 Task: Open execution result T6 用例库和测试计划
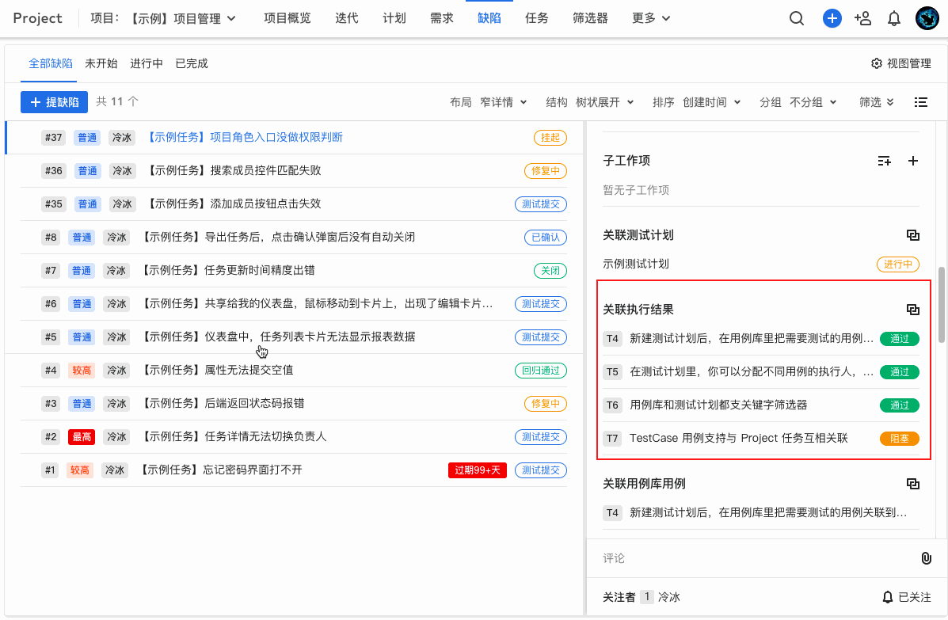coord(718,405)
